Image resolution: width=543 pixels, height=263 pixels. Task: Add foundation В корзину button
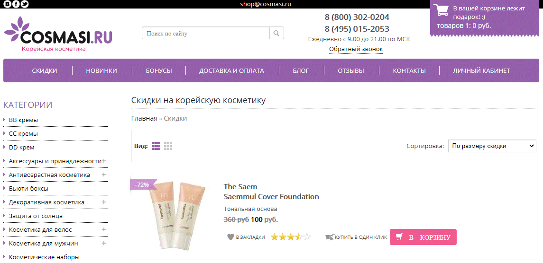tap(423, 237)
